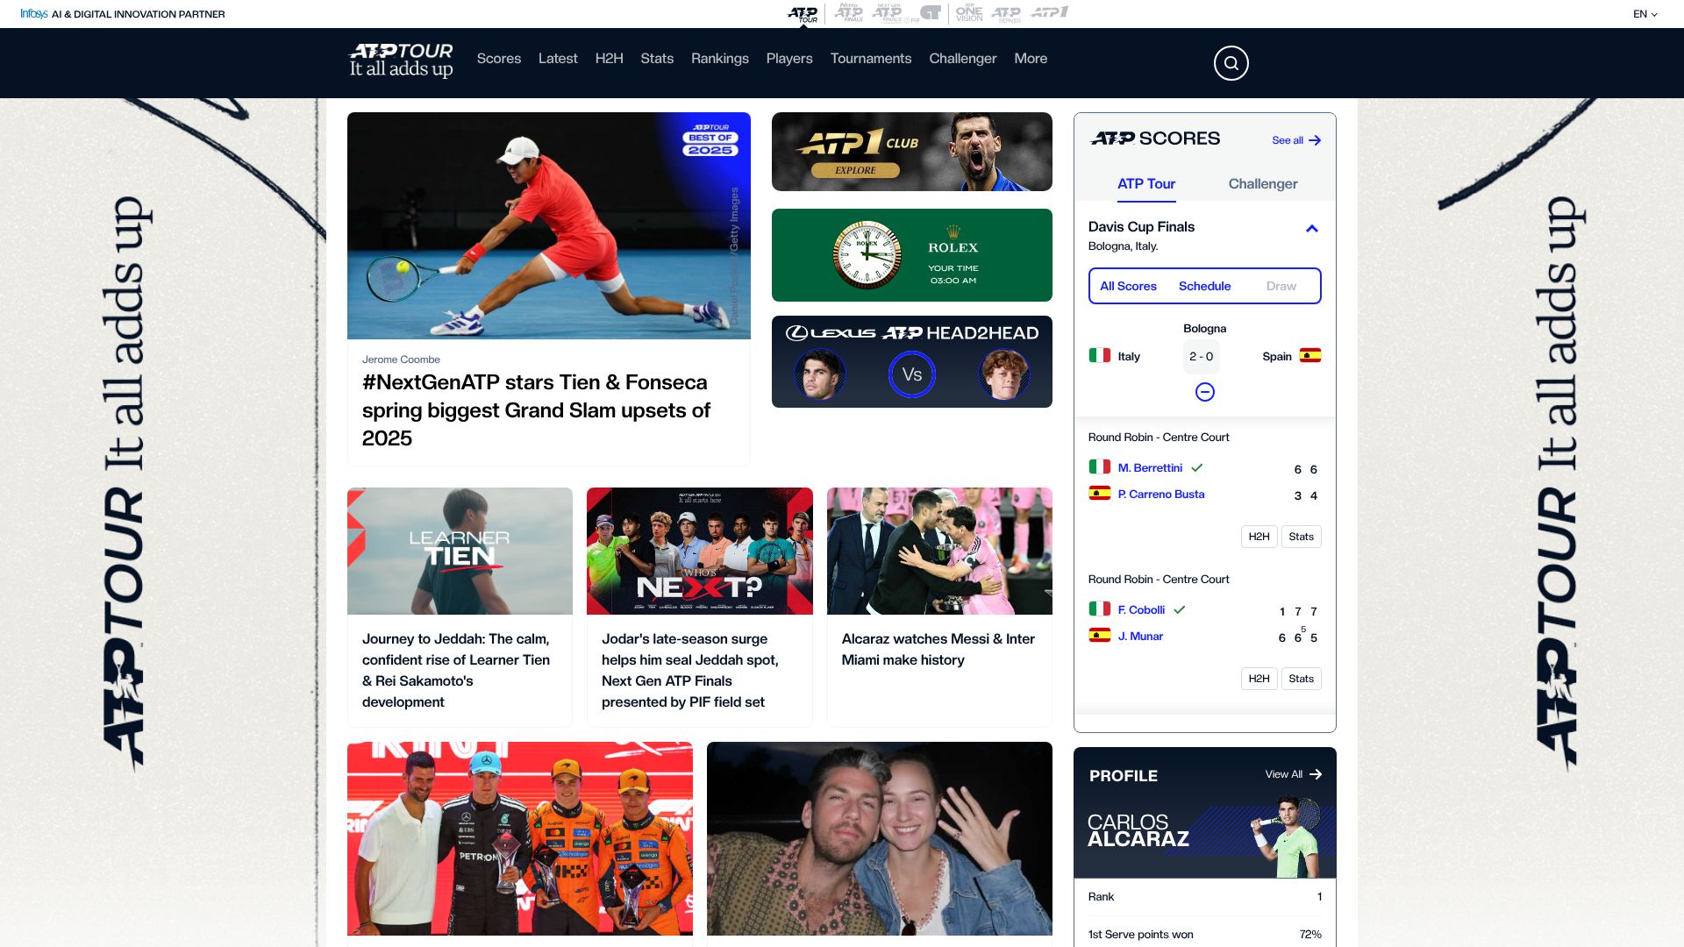The width and height of the screenshot is (1684, 947).
Task: Click H2H button for Berrettini match
Action: tap(1259, 537)
